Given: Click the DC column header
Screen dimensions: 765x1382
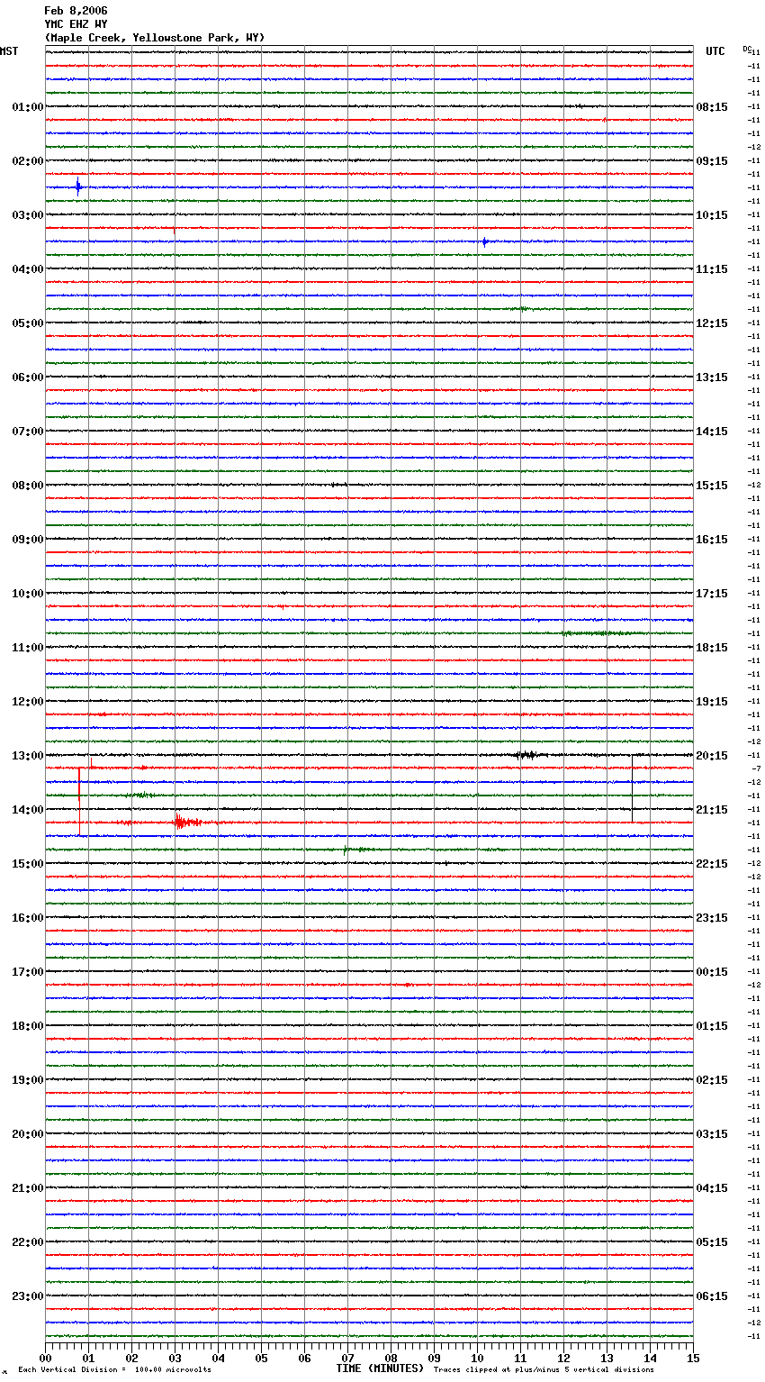Looking at the screenshot, I should (x=746, y=48).
